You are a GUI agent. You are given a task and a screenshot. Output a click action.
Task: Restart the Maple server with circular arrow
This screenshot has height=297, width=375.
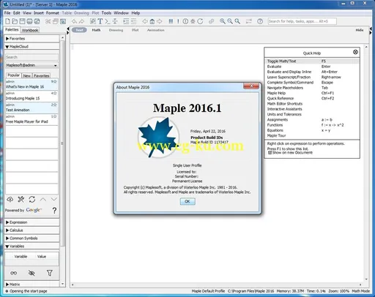[200, 21]
